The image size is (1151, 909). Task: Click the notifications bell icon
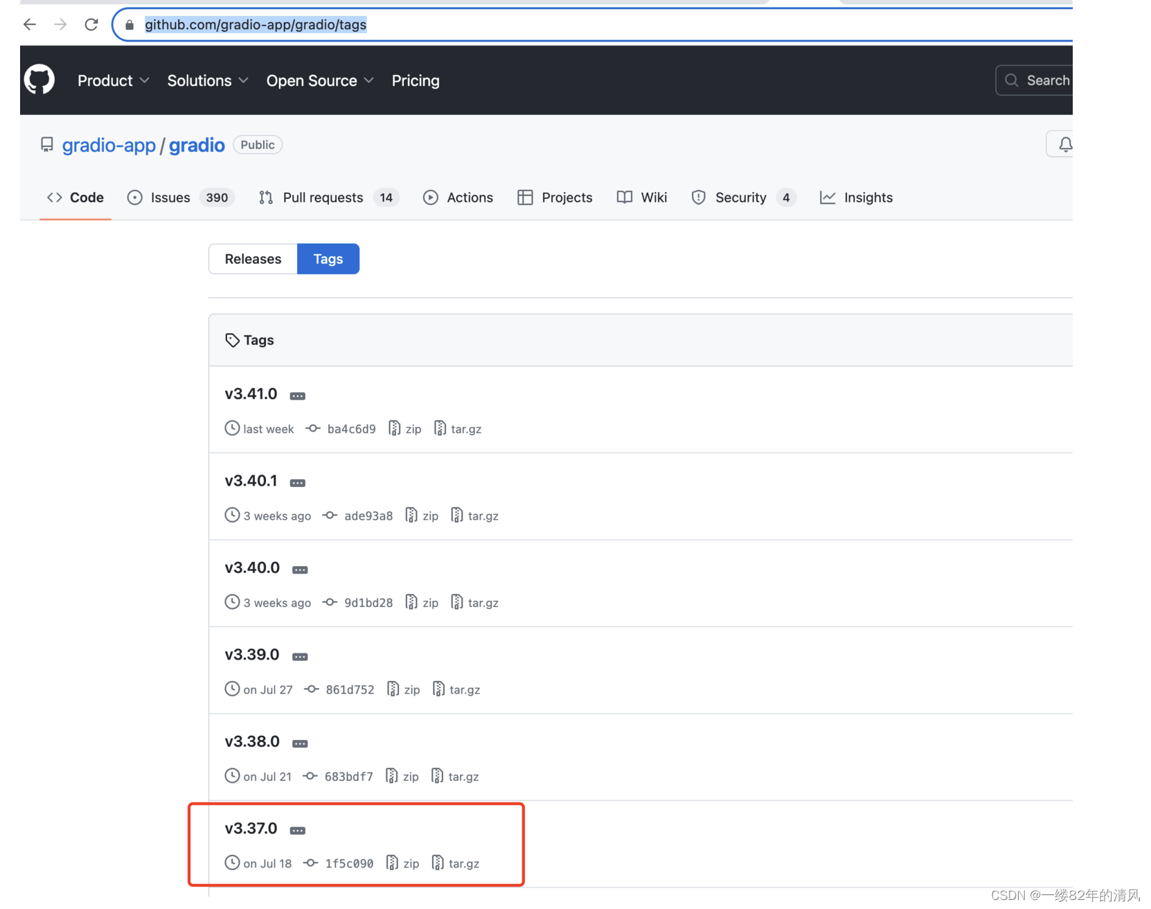tap(1064, 144)
